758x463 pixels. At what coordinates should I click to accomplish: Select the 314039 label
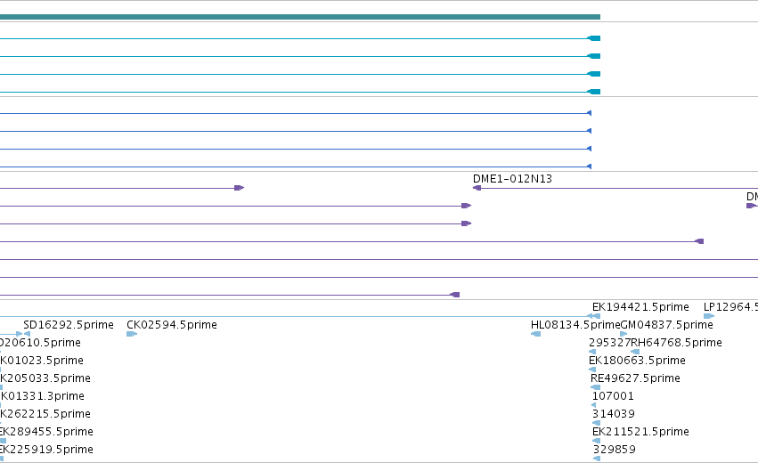614,414
